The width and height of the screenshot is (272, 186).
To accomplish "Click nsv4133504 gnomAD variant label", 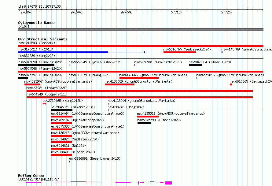I will click(x=142, y=101).
